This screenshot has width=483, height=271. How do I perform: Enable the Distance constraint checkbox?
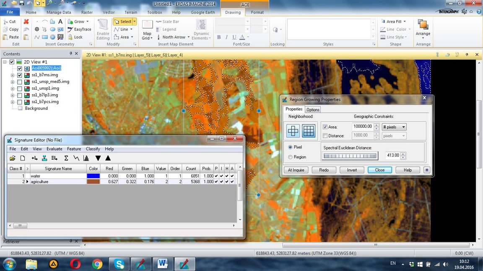point(325,136)
